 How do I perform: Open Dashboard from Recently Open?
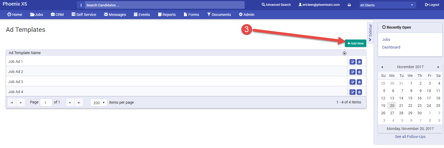coord(391,47)
